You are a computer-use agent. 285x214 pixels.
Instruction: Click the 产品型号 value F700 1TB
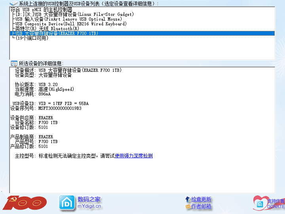click(x=48, y=141)
